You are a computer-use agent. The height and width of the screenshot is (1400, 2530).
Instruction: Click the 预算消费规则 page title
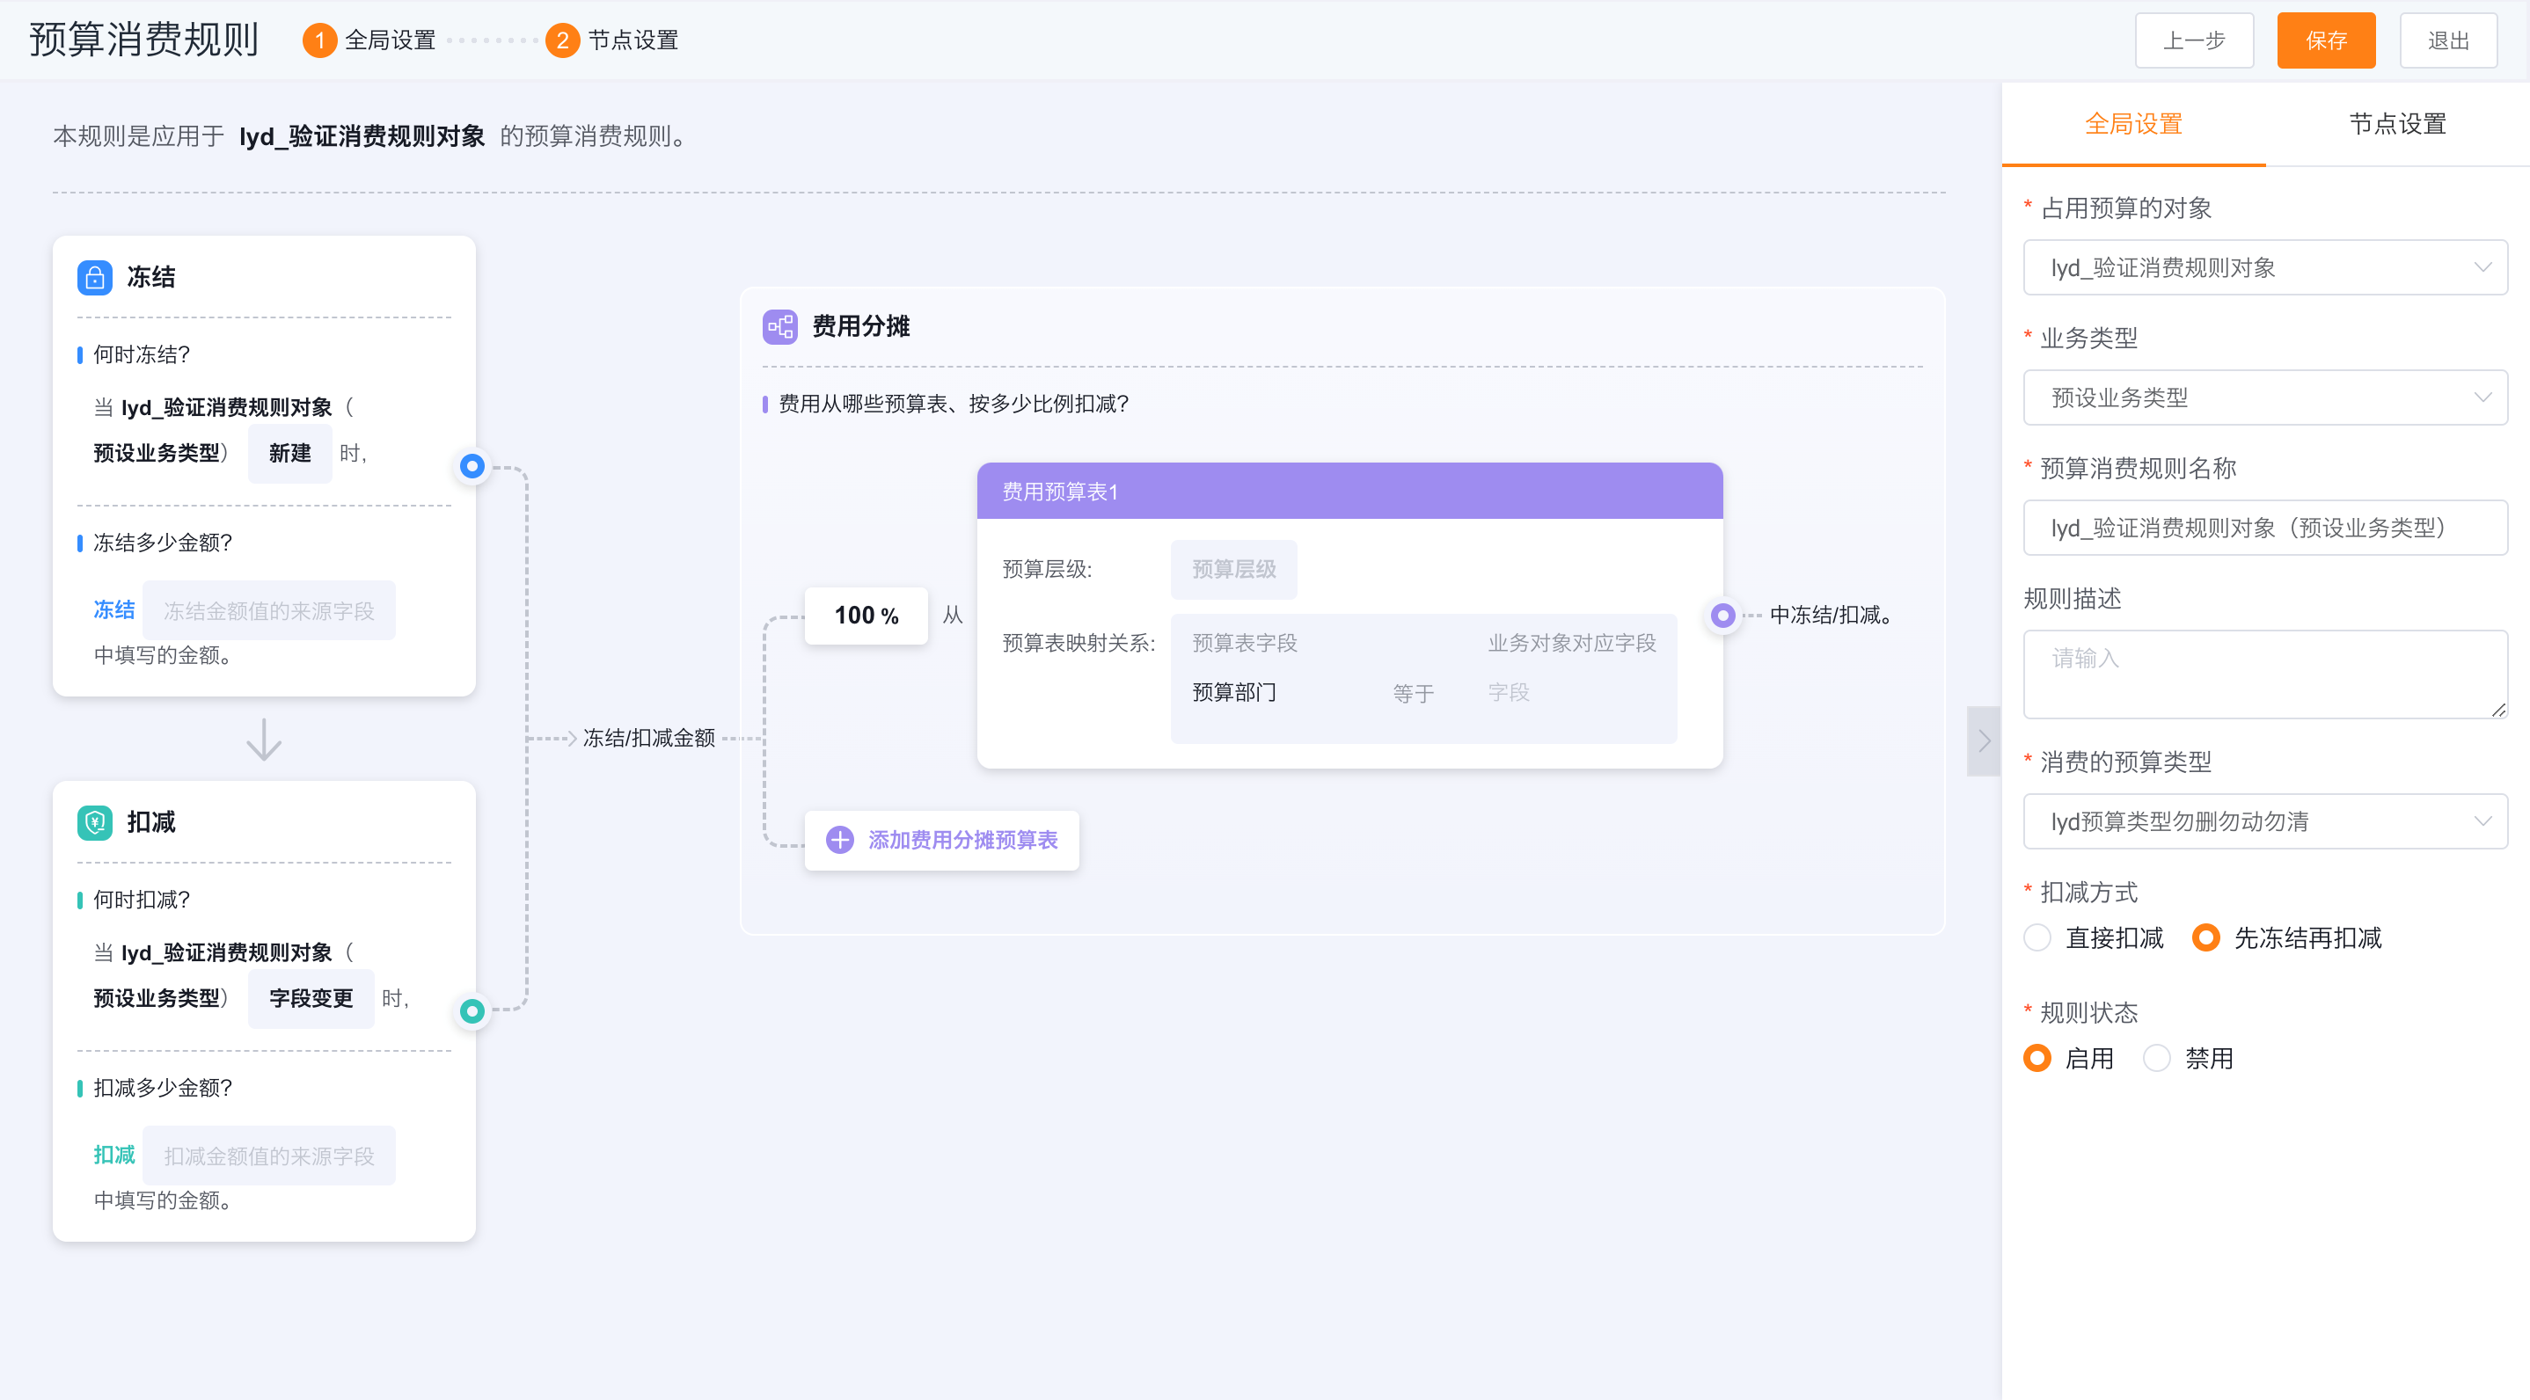(143, 40)
